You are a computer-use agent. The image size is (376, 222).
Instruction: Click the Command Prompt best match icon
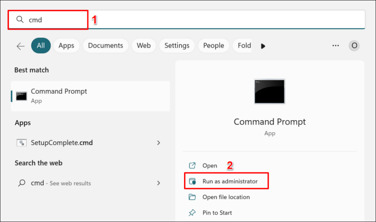click(x=21, y=96)
